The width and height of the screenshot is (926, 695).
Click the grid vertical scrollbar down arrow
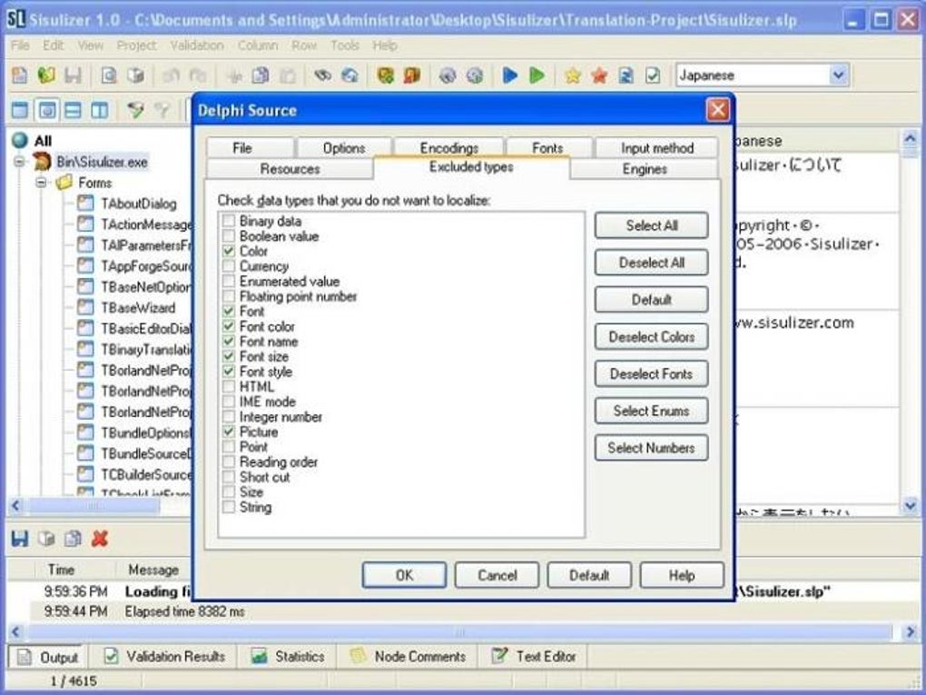pos(910,505)
